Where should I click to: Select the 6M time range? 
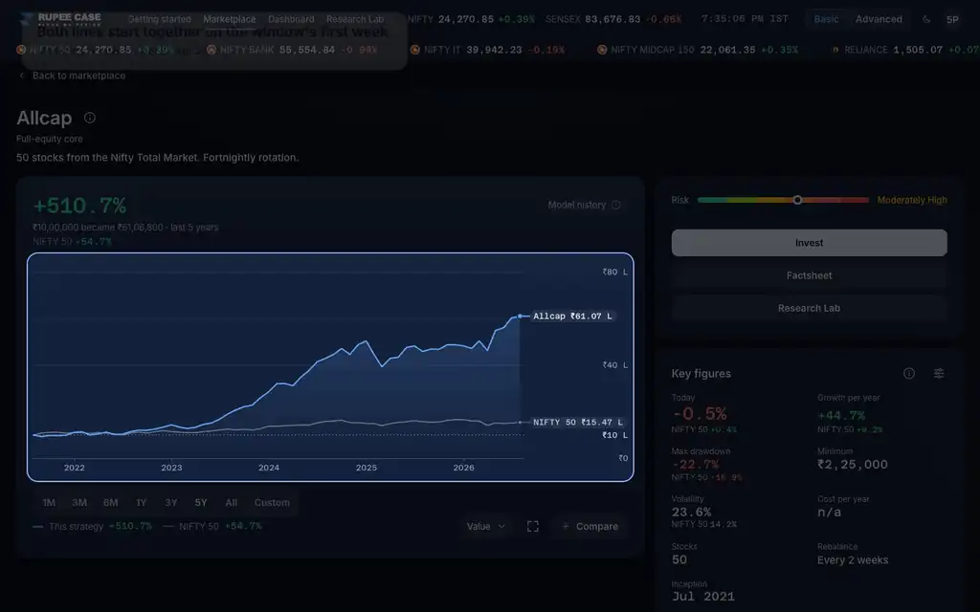click(x=111, y=503)
